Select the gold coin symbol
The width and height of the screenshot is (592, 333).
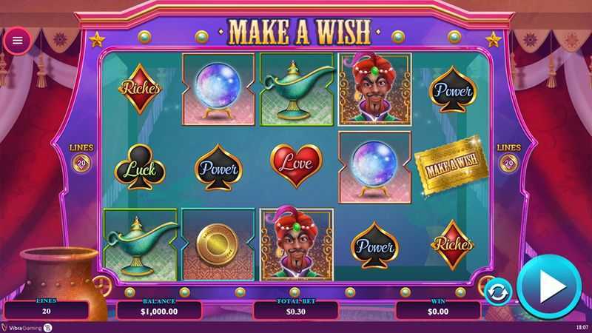218,245
